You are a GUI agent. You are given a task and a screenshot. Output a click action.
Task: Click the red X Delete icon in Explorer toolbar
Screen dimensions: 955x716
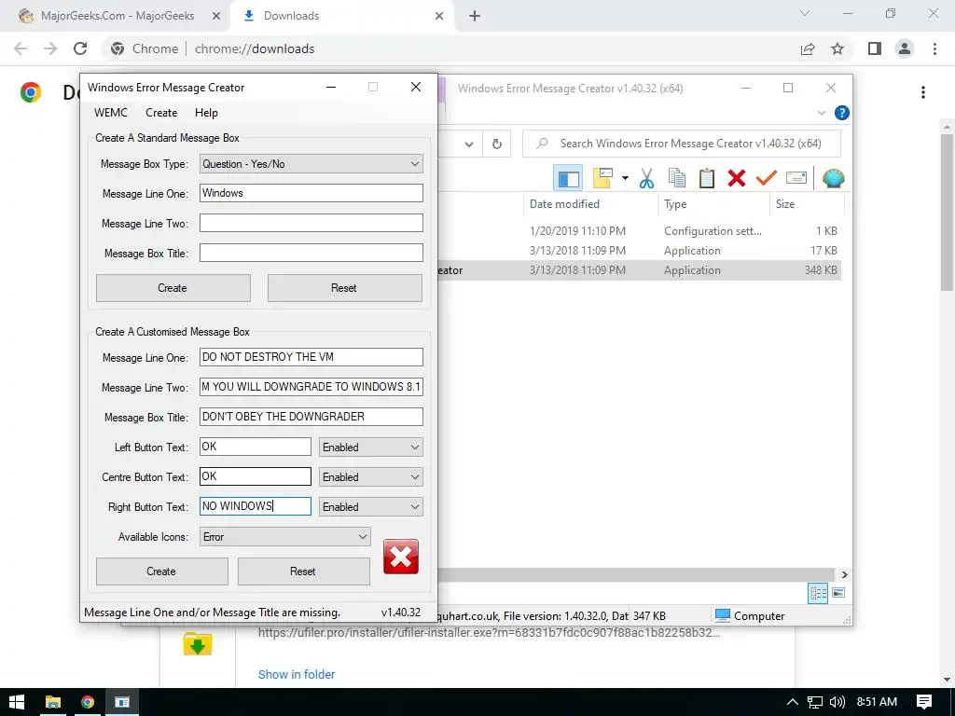coord(737,178)
